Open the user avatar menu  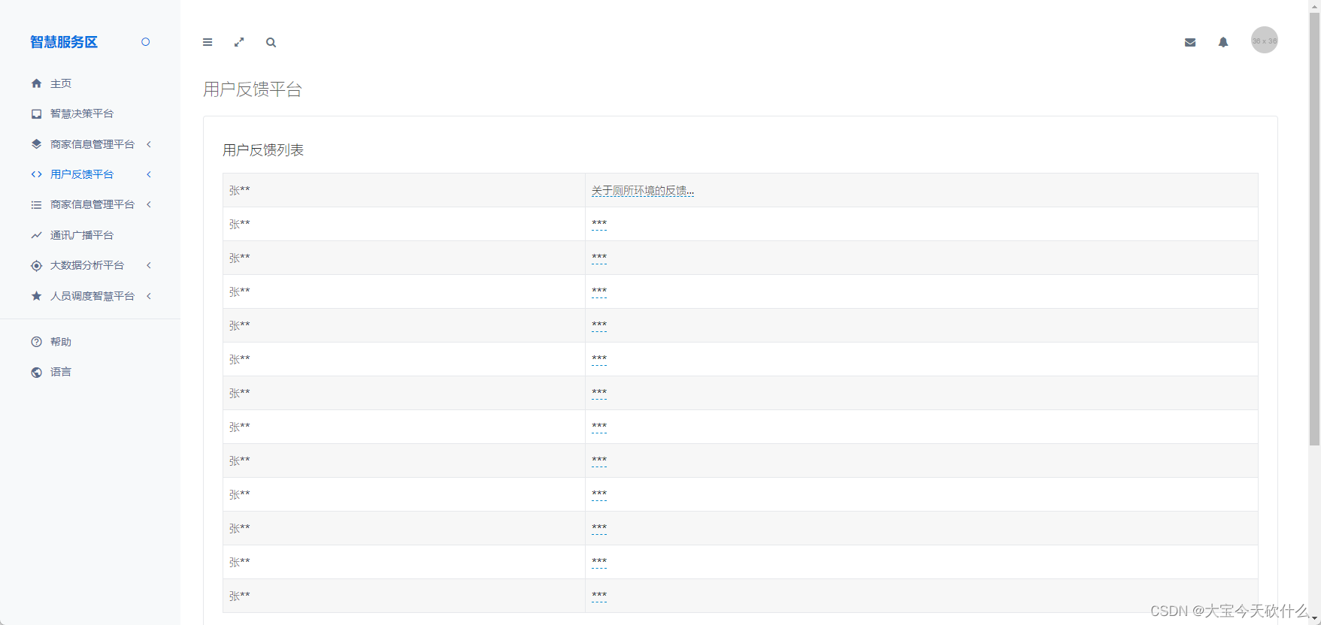tap(1265, 41)
